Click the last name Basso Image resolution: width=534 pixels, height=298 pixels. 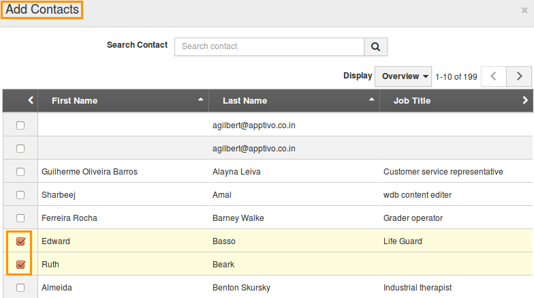click(224, 241)
